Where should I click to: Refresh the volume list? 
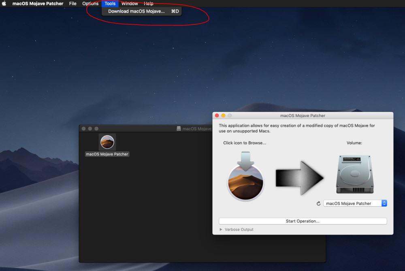point(318,204)
